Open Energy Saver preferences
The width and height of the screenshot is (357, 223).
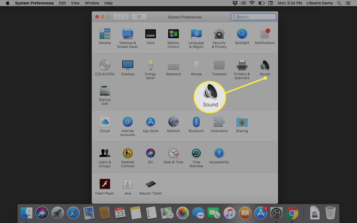click(151, 69)
